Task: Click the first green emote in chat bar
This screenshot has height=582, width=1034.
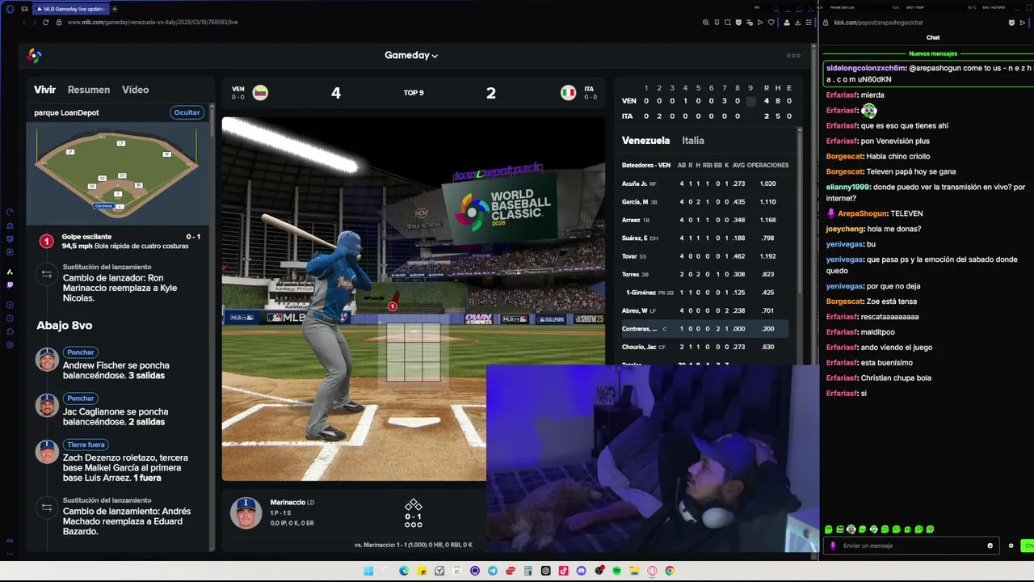Action: (829, 529)
